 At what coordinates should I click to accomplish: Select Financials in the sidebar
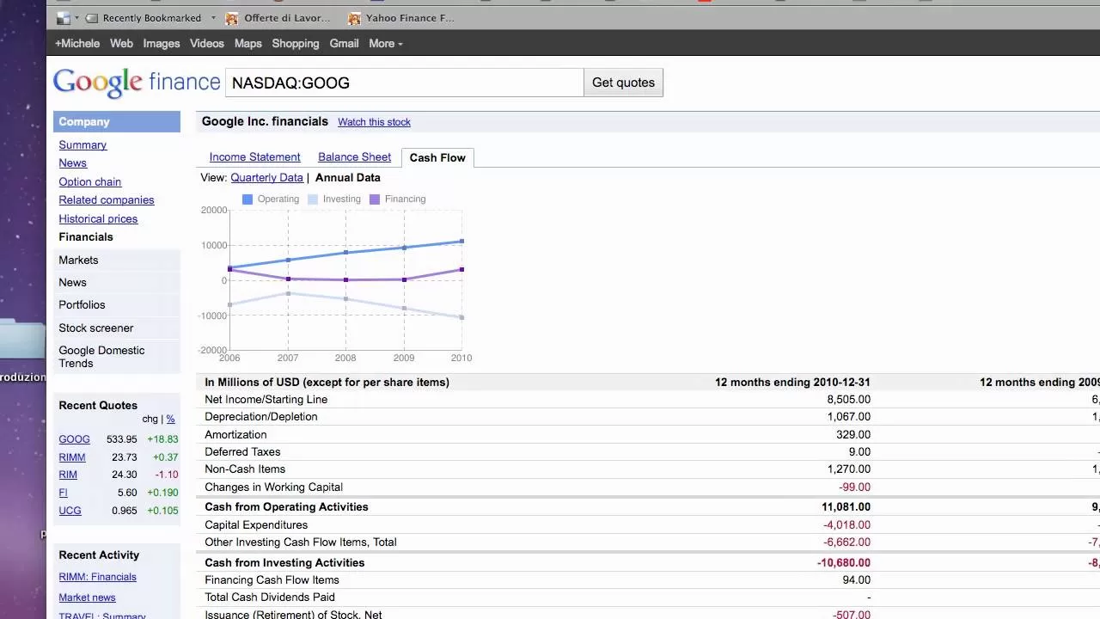click(85, 236)
